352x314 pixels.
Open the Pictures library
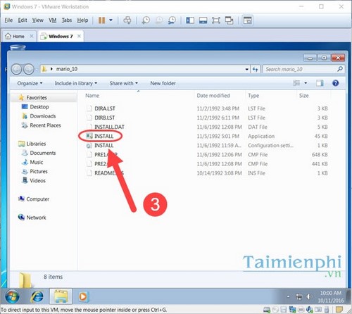(39, 172)
